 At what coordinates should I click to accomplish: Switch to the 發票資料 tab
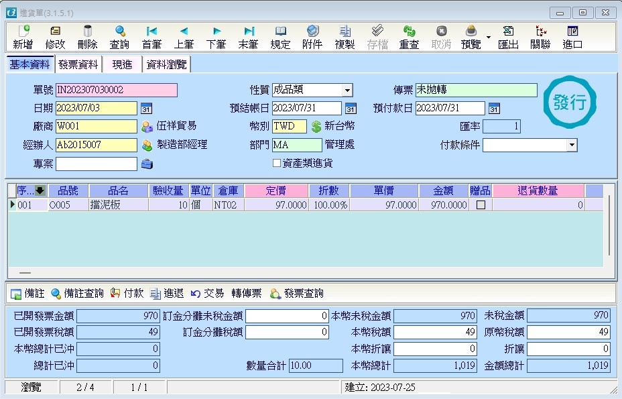click(x=78, y=64)
